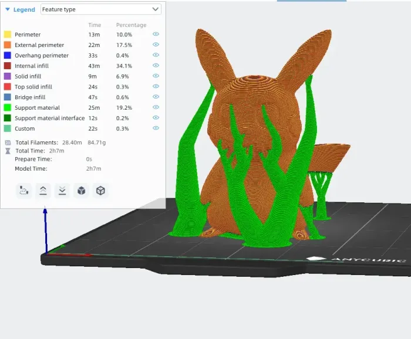Hide External perimeter lines
The image size is (411, 339).
click(156, 45)
